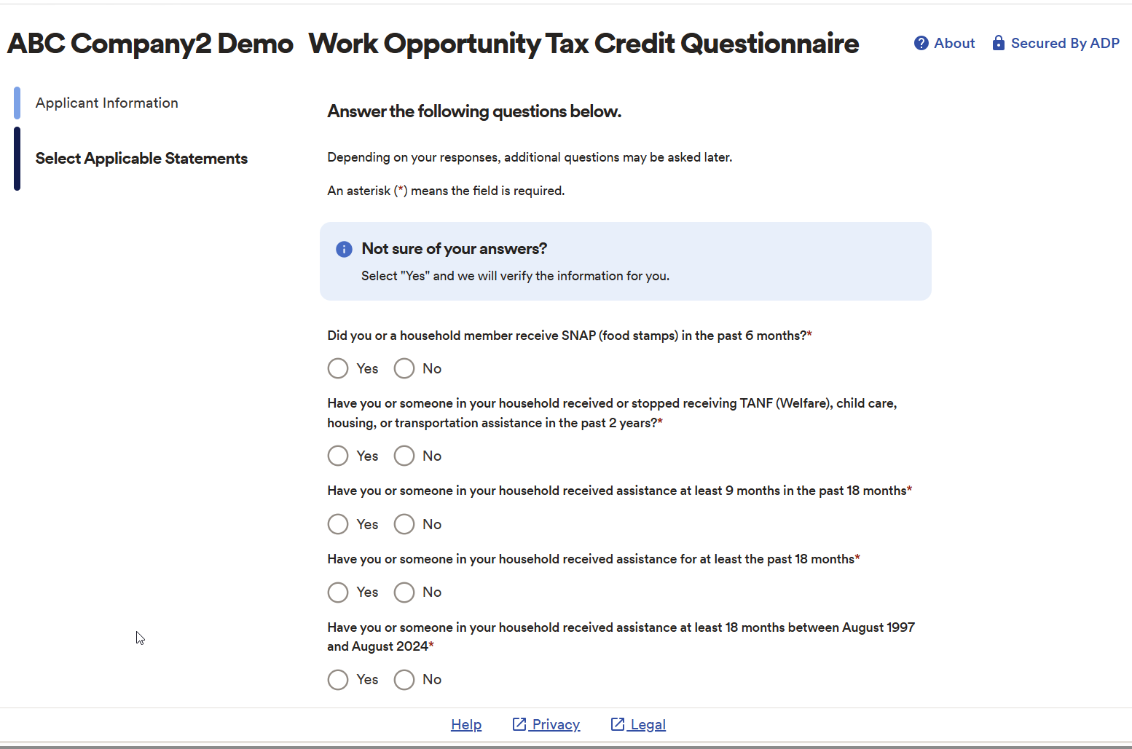
Task: Click the Secured By ADP lock icon
Action: pos(998,43)
